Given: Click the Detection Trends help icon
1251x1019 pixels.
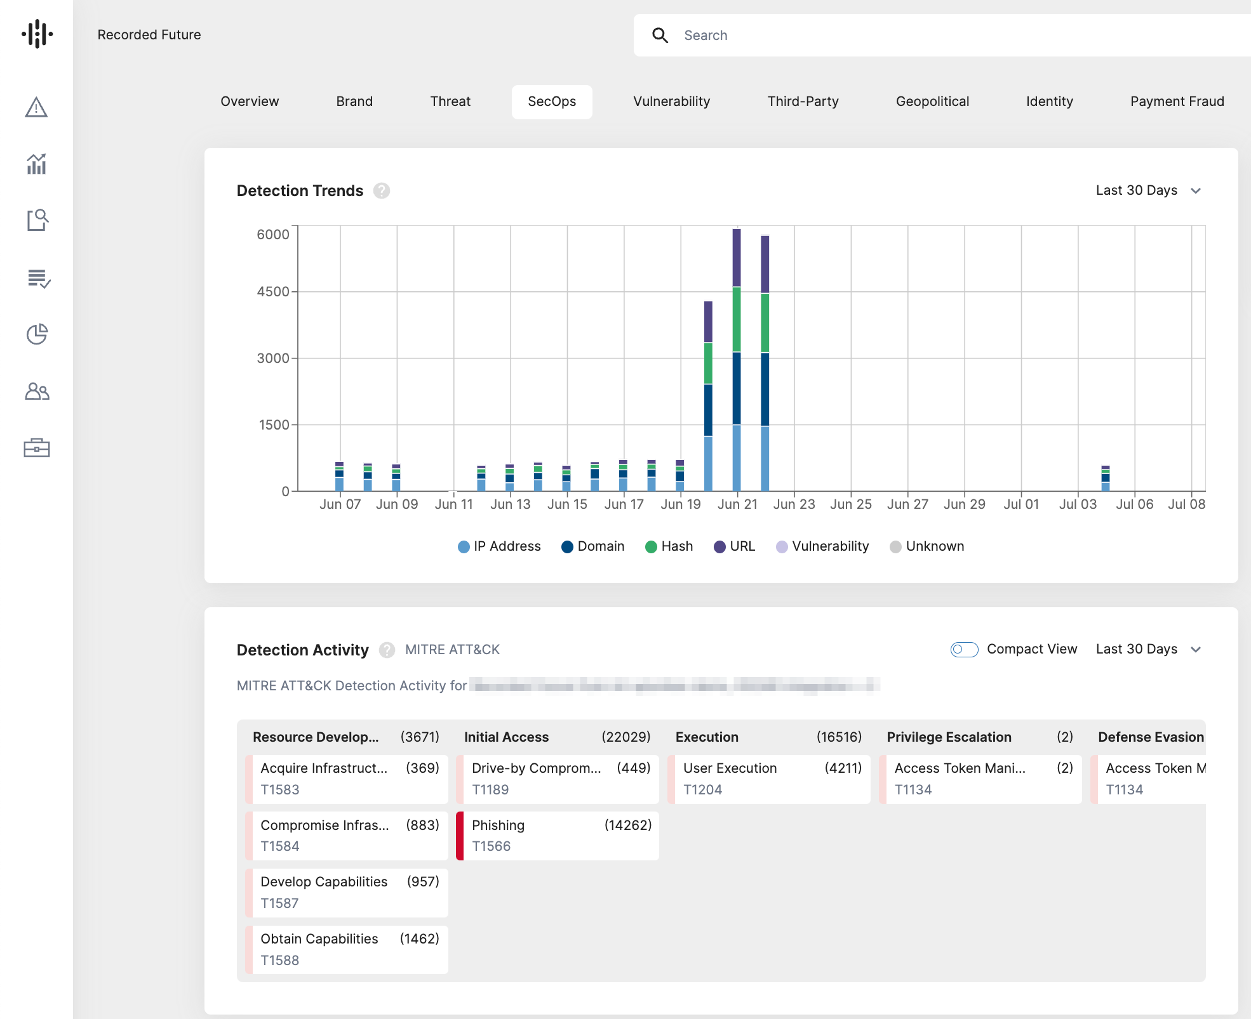Looking at the screenshot, I should (x=381, y=190).
